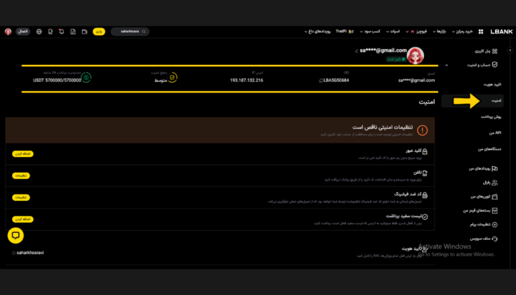
Task: Open the language globe icon
Action: 39,32
